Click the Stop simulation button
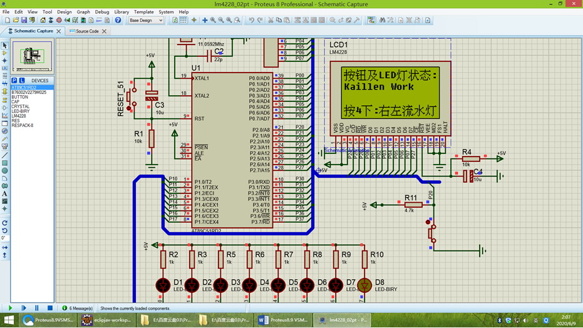Viewport: 583px width, 328px height. [50, 308]
